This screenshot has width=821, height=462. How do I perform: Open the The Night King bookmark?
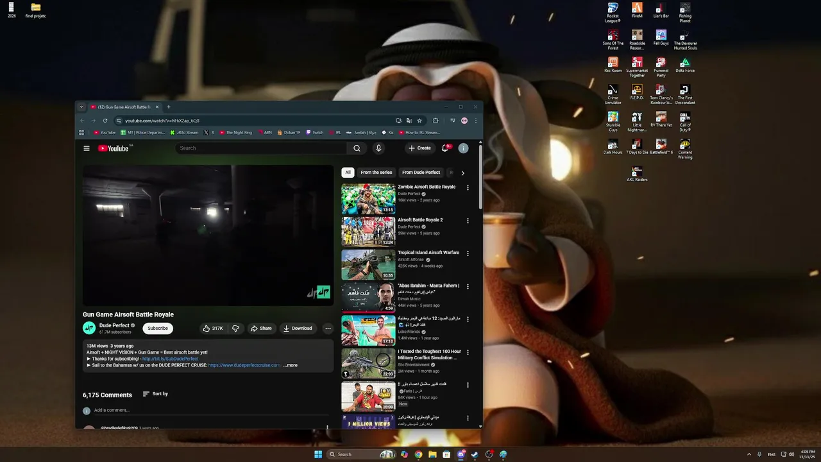[x=235, y=132]
